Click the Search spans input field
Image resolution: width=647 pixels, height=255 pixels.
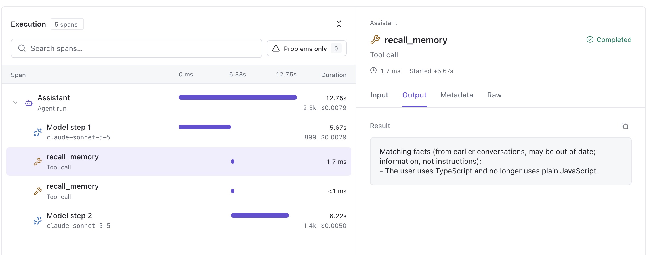(x=136, y=48)
